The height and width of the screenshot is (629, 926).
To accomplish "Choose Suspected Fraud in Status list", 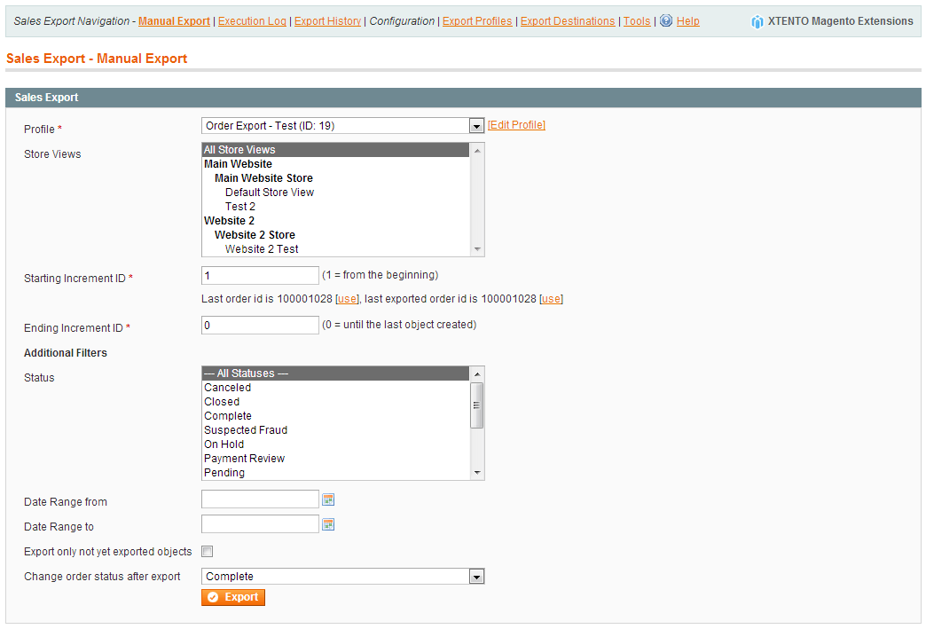I will click(x=246, y=430).
